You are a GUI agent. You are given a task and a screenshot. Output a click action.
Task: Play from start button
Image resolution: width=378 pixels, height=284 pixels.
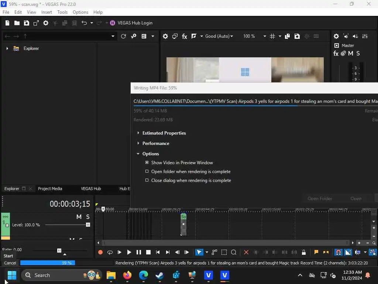tap(119, 252)
